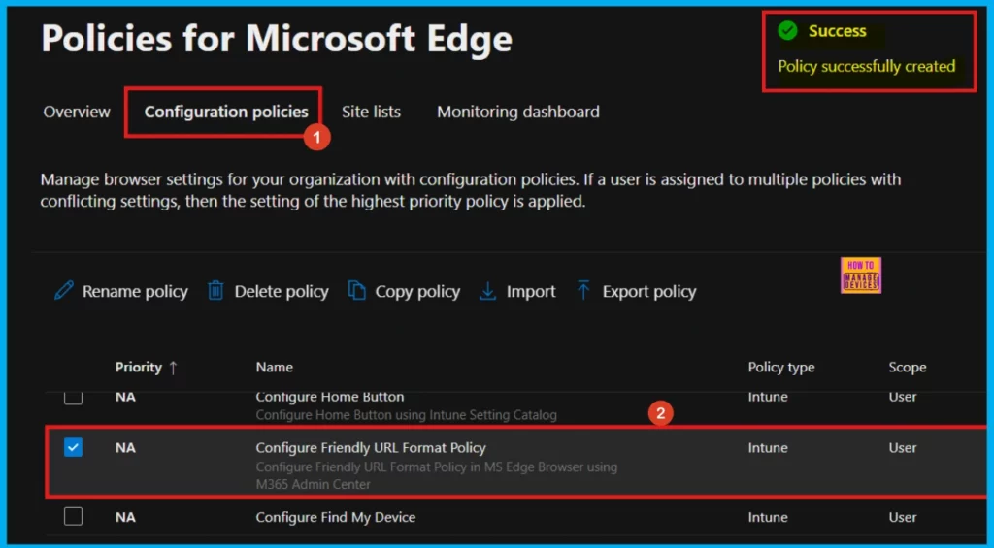Click User scope in the Find My Device row
This screenshot has height=548, width=994.
coord(902,517)
